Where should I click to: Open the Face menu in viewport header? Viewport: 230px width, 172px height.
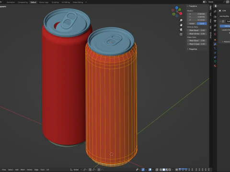click(x=42, y=170)
